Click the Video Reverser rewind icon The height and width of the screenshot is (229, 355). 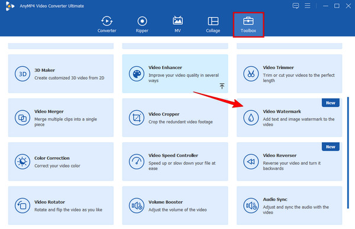click(251, 162)
